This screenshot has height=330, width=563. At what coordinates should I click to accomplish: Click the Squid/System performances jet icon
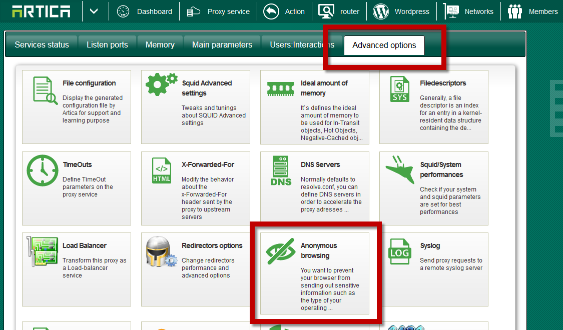(x=400, y=169)
